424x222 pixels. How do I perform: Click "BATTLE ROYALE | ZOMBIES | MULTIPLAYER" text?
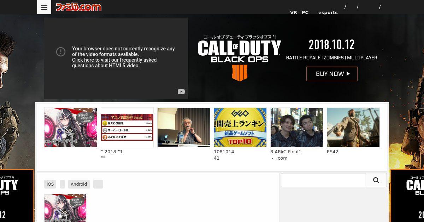tap(331, 57)
